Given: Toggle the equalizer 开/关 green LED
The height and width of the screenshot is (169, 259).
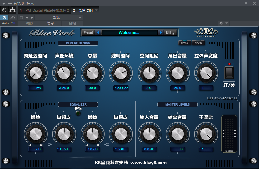Looking at the screenshot, I should pos(78,113).
